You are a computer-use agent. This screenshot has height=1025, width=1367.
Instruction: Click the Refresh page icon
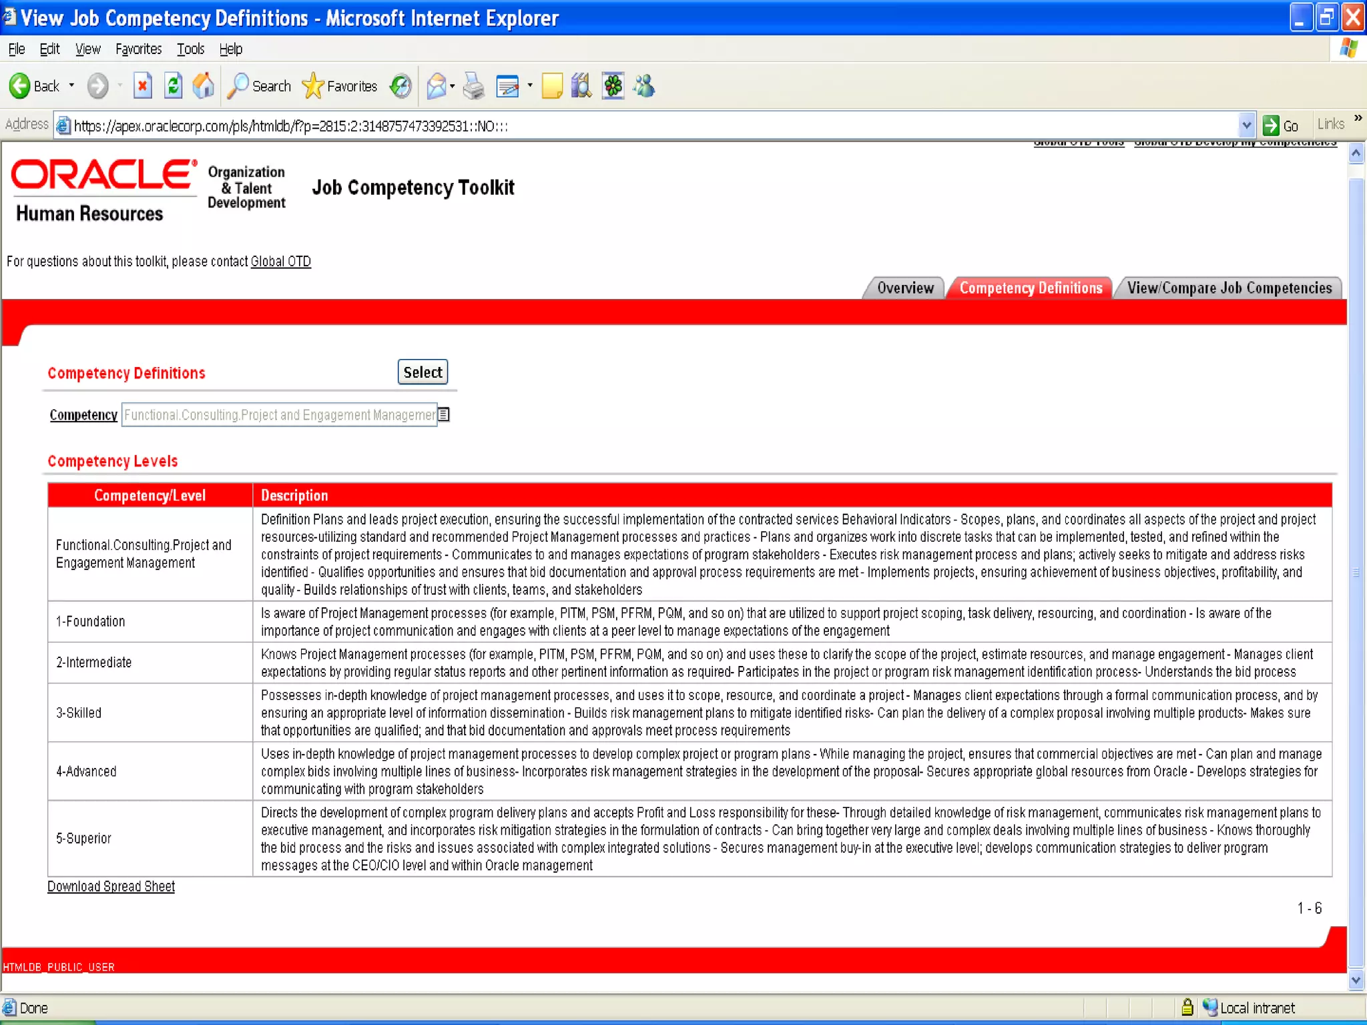[x=173, y=86]
